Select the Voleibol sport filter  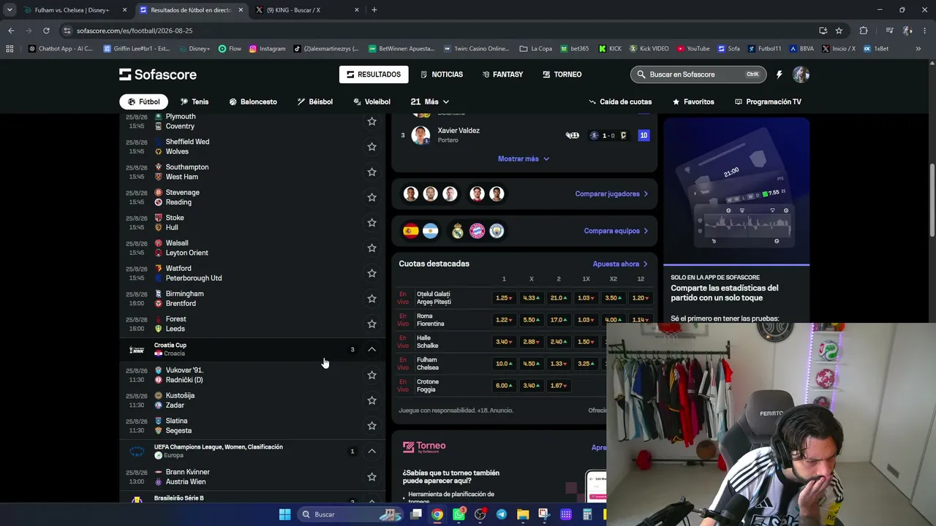coord(371,102)
